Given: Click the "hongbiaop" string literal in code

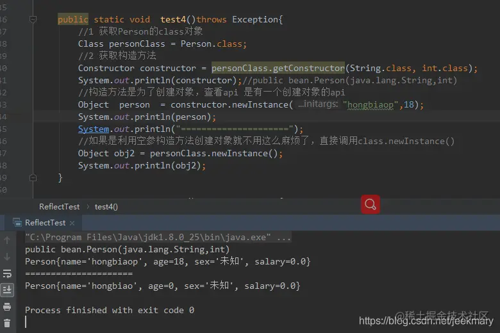Looking at the screenshot, I should 371,104.
